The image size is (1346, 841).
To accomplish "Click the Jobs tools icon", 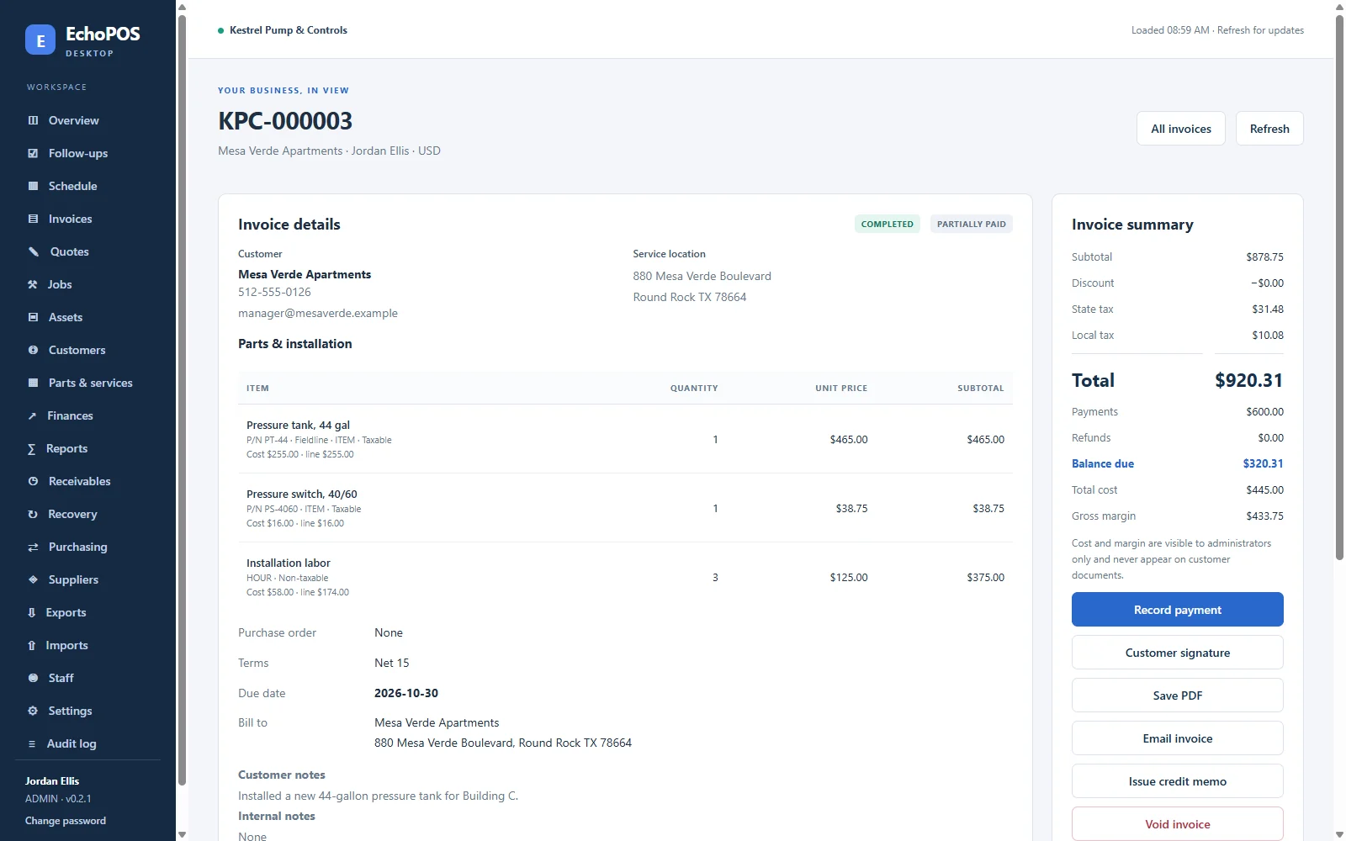I will 33,284.
